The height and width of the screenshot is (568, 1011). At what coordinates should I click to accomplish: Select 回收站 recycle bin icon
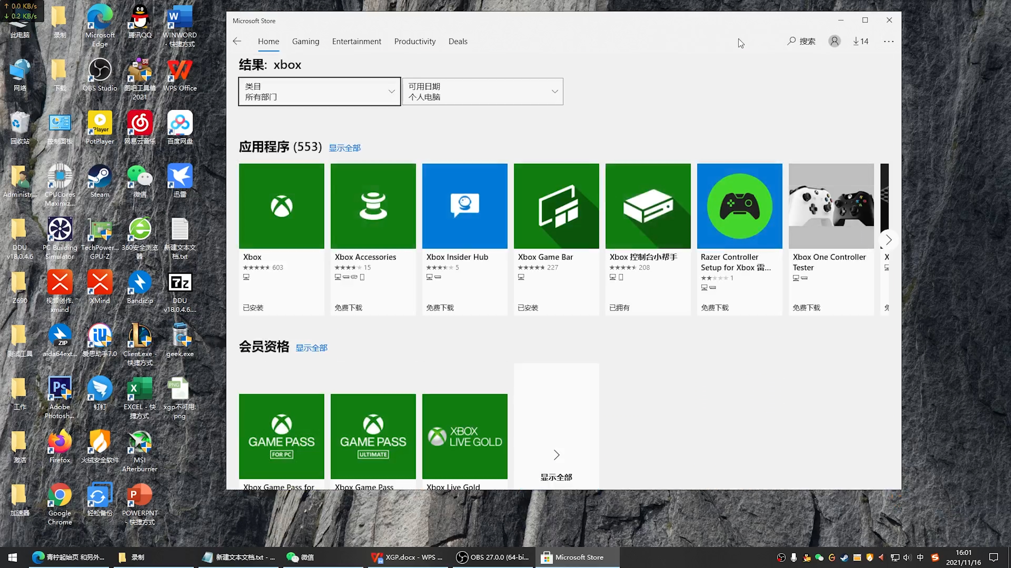click(x=20, y=128)
